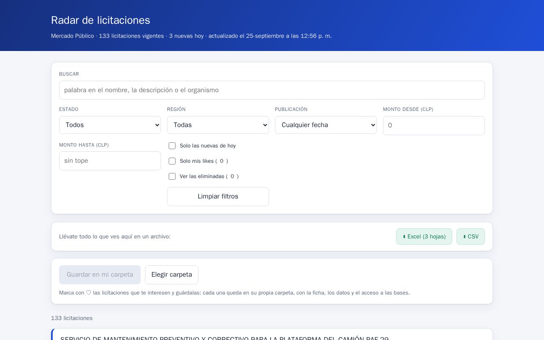Image resolution: width=544 pixels, height=340 pixels.
Task: Check Ver las eliminadas checkbox
Action: [172, 176]
